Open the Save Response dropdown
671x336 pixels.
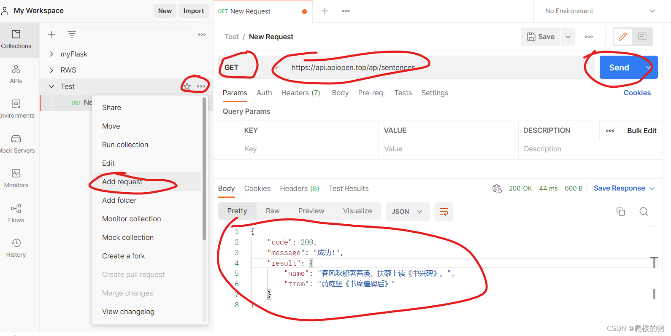pyautogui.click(x=624, y=188)
